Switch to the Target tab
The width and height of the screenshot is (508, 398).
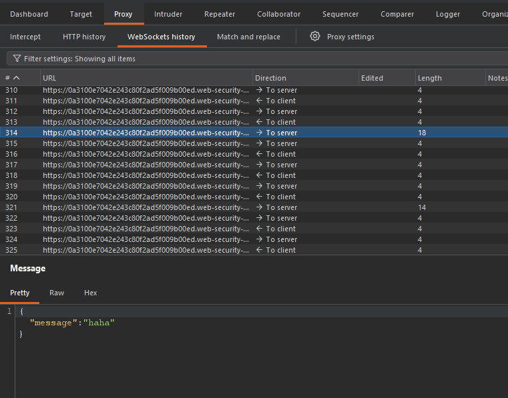click(81, 14)
